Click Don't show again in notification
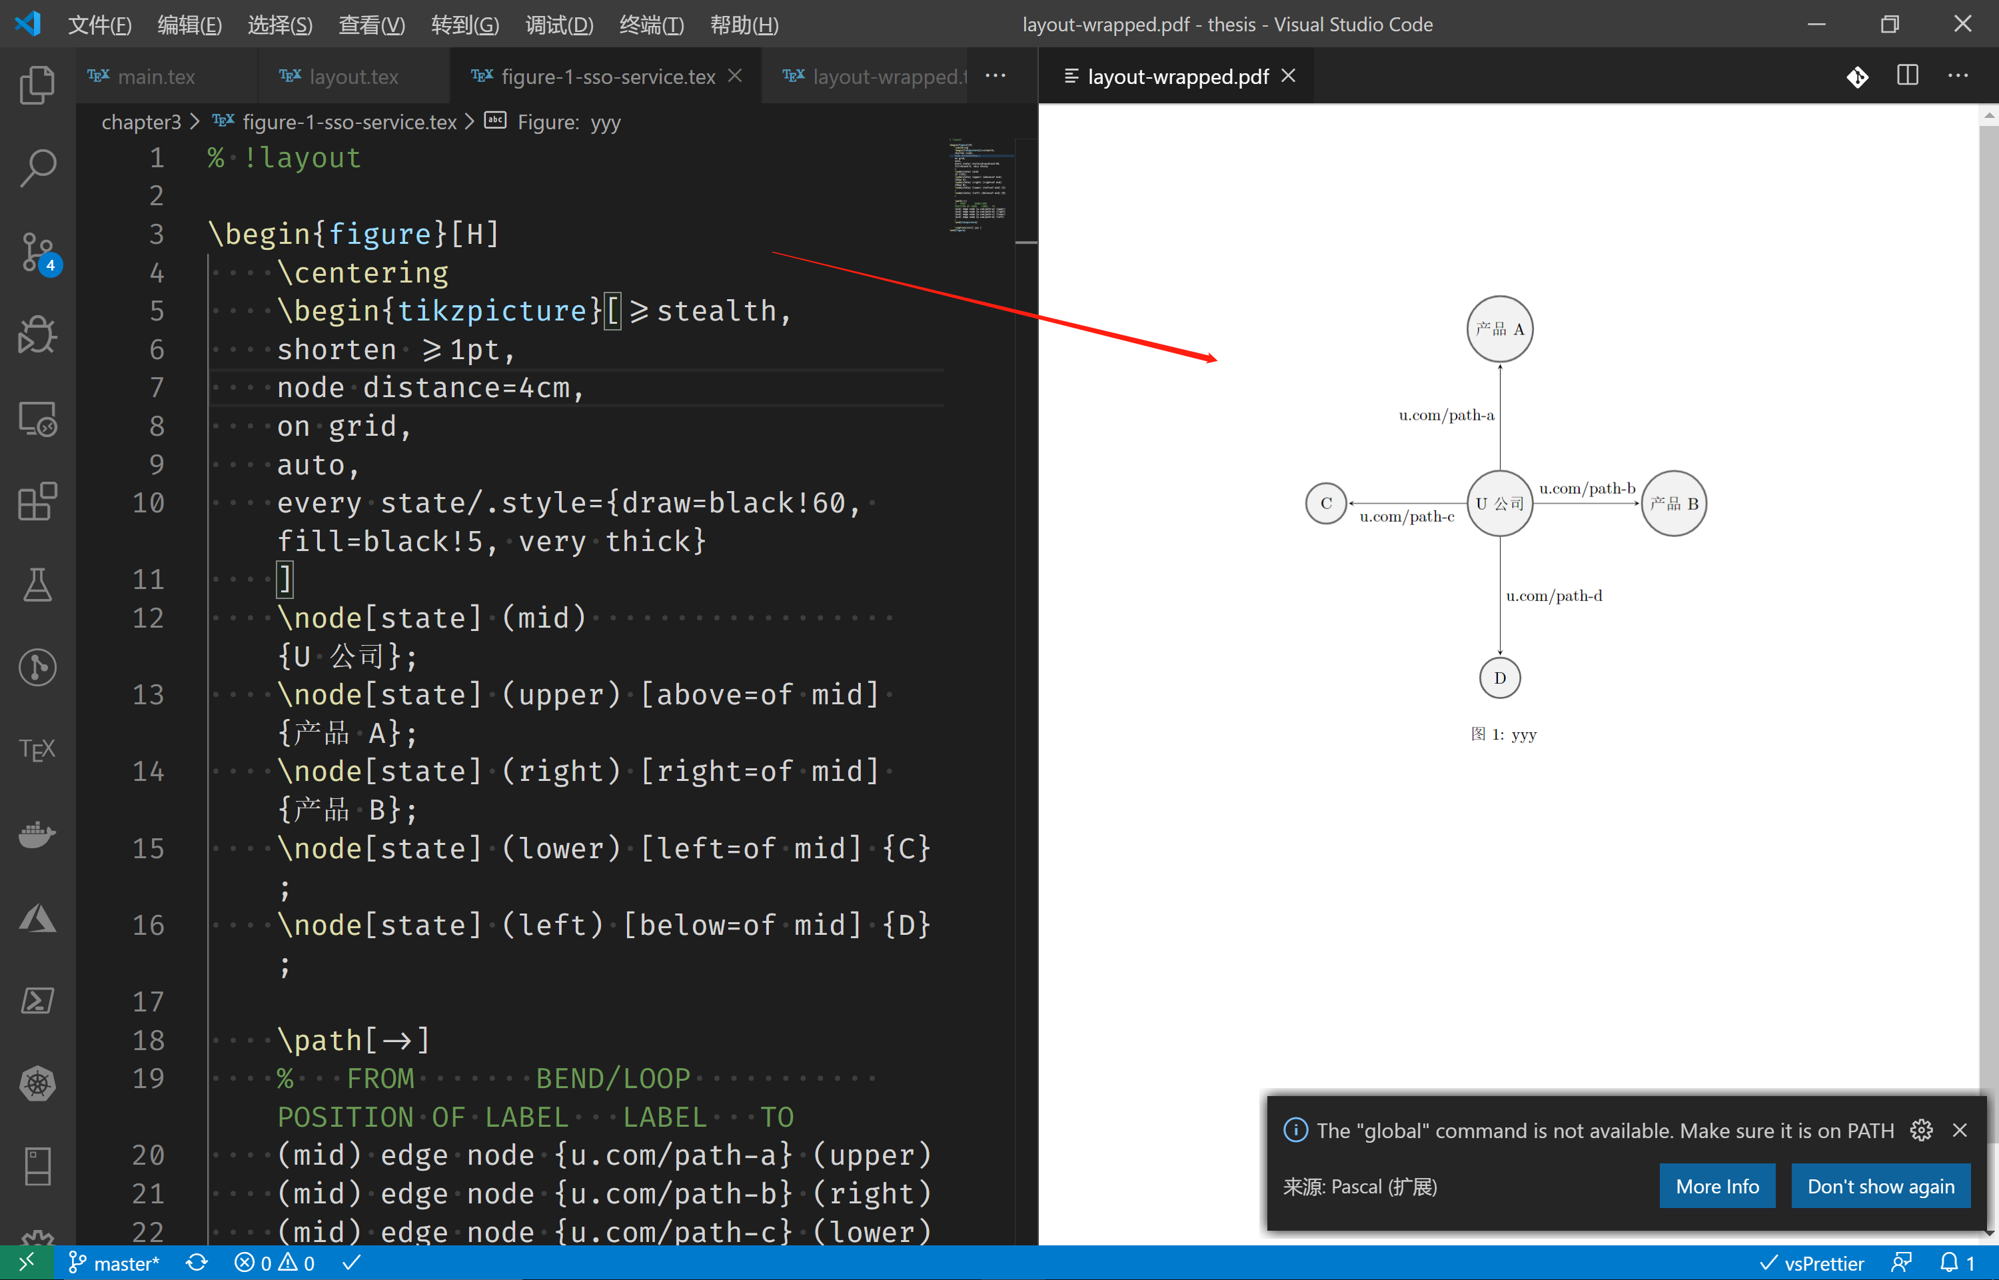Image resolution: width=1999 pixels, height=1280 pixels. (x=1880, y=1186)
